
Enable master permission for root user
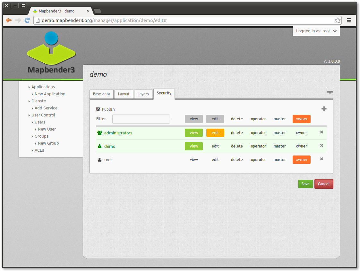[x=280, y=160]
